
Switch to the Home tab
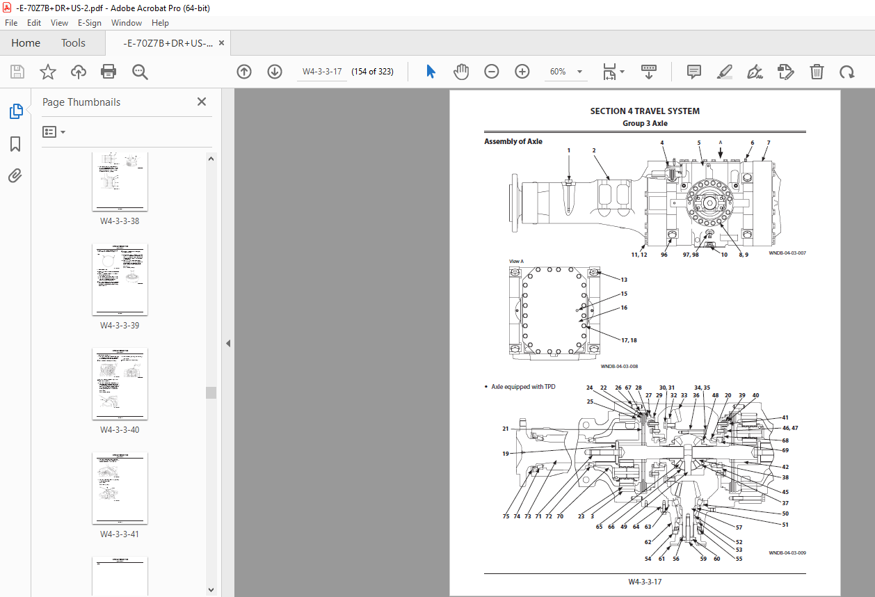(26, 43)
